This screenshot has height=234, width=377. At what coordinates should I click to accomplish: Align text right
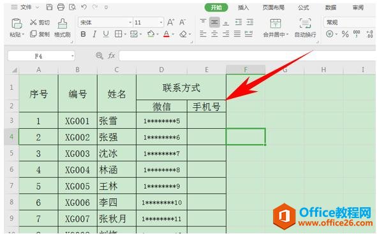pos(226,34)
